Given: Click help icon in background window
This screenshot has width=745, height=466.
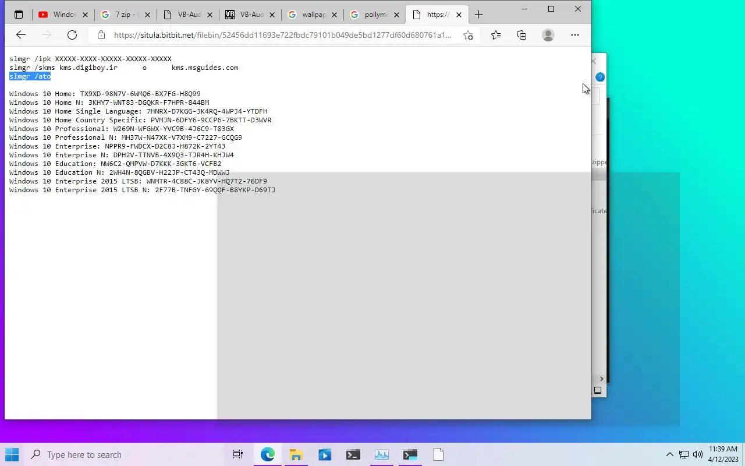Looking at the screenshot, I should (600, 77).
